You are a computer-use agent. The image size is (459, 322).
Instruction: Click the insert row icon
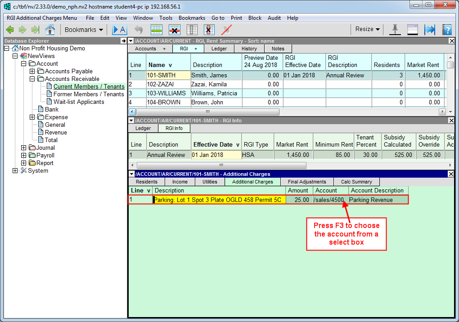pos(157,30)
